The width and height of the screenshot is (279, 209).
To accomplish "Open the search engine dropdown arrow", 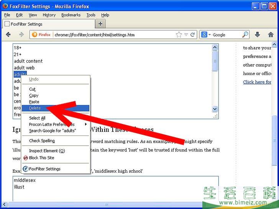I will [209, 35].
